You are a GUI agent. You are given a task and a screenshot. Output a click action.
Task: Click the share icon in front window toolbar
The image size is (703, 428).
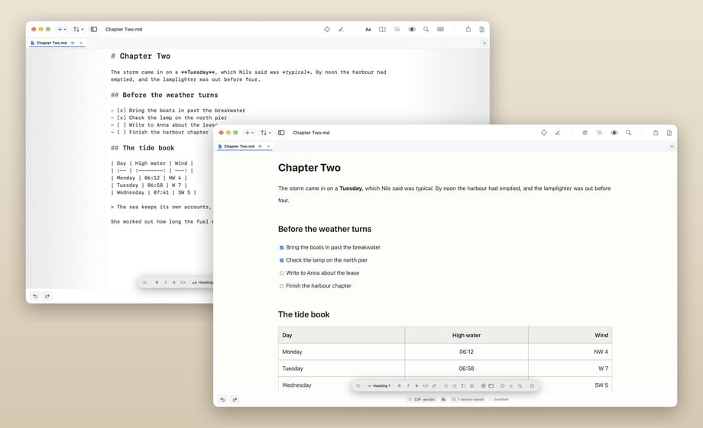656,133
